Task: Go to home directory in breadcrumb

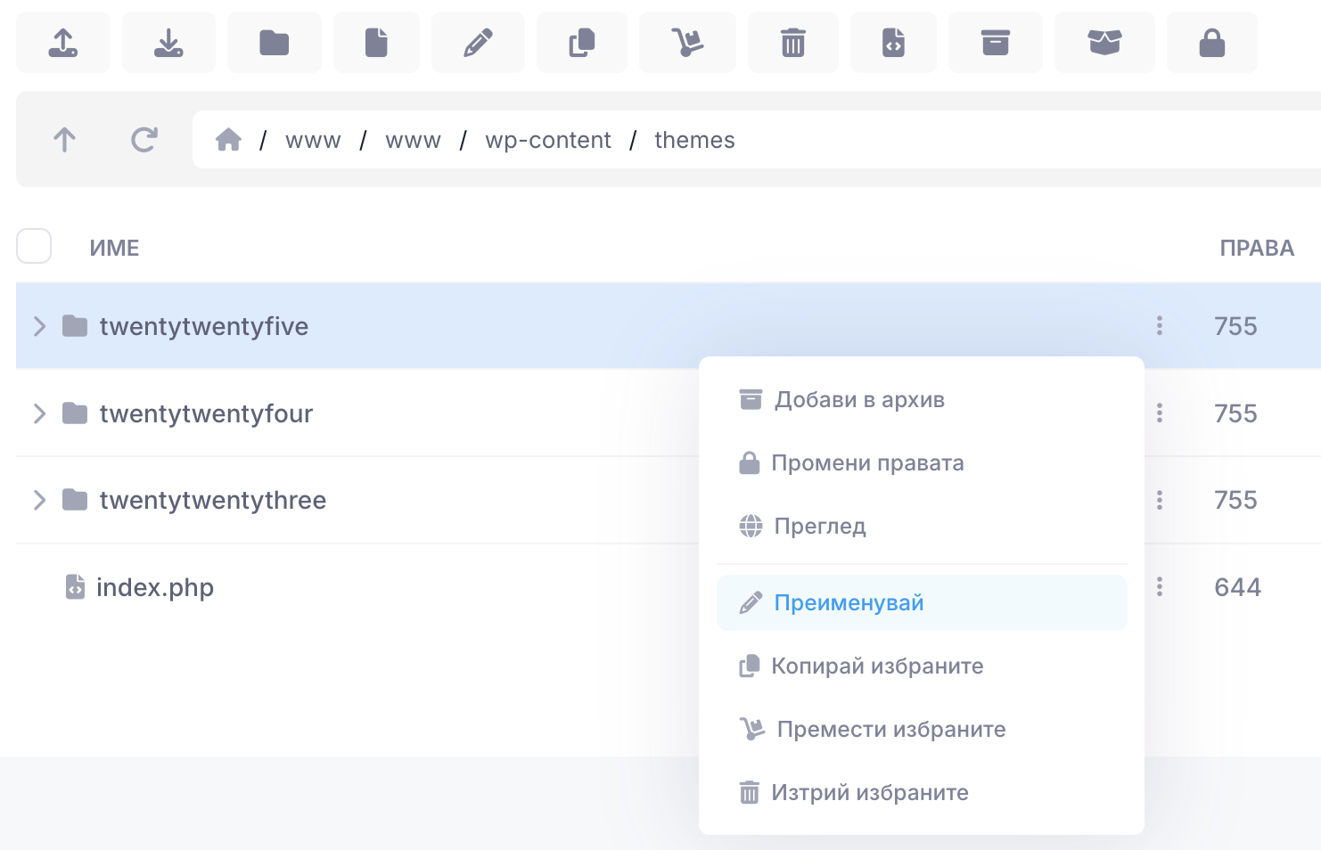Action: 229,140
